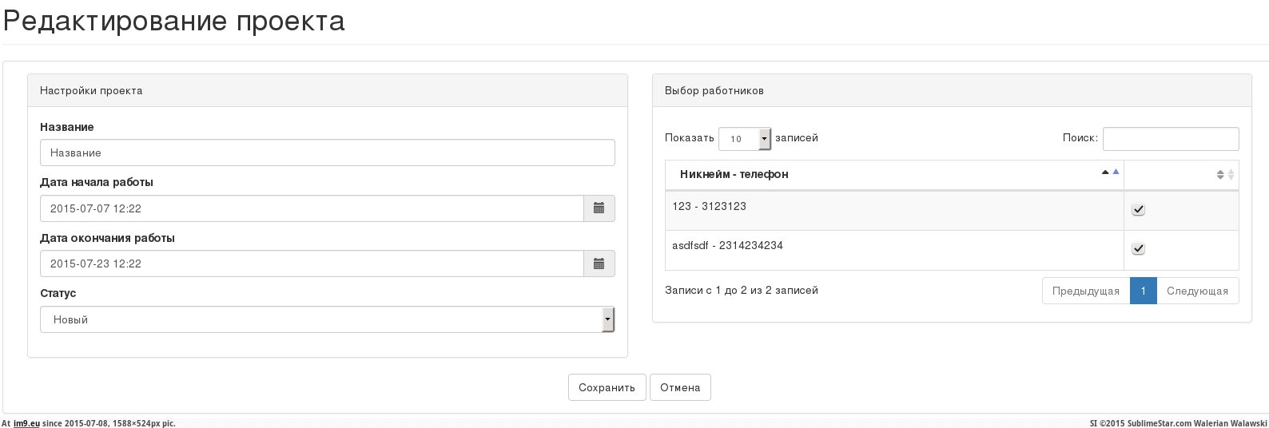
Task: Go to Следующая page
Action: (x=1196, y=291)
